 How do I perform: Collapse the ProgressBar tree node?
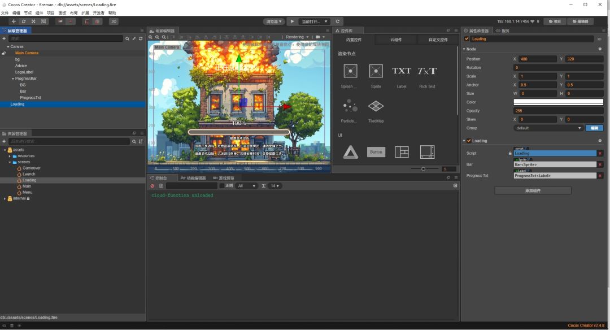pos(13,79)
